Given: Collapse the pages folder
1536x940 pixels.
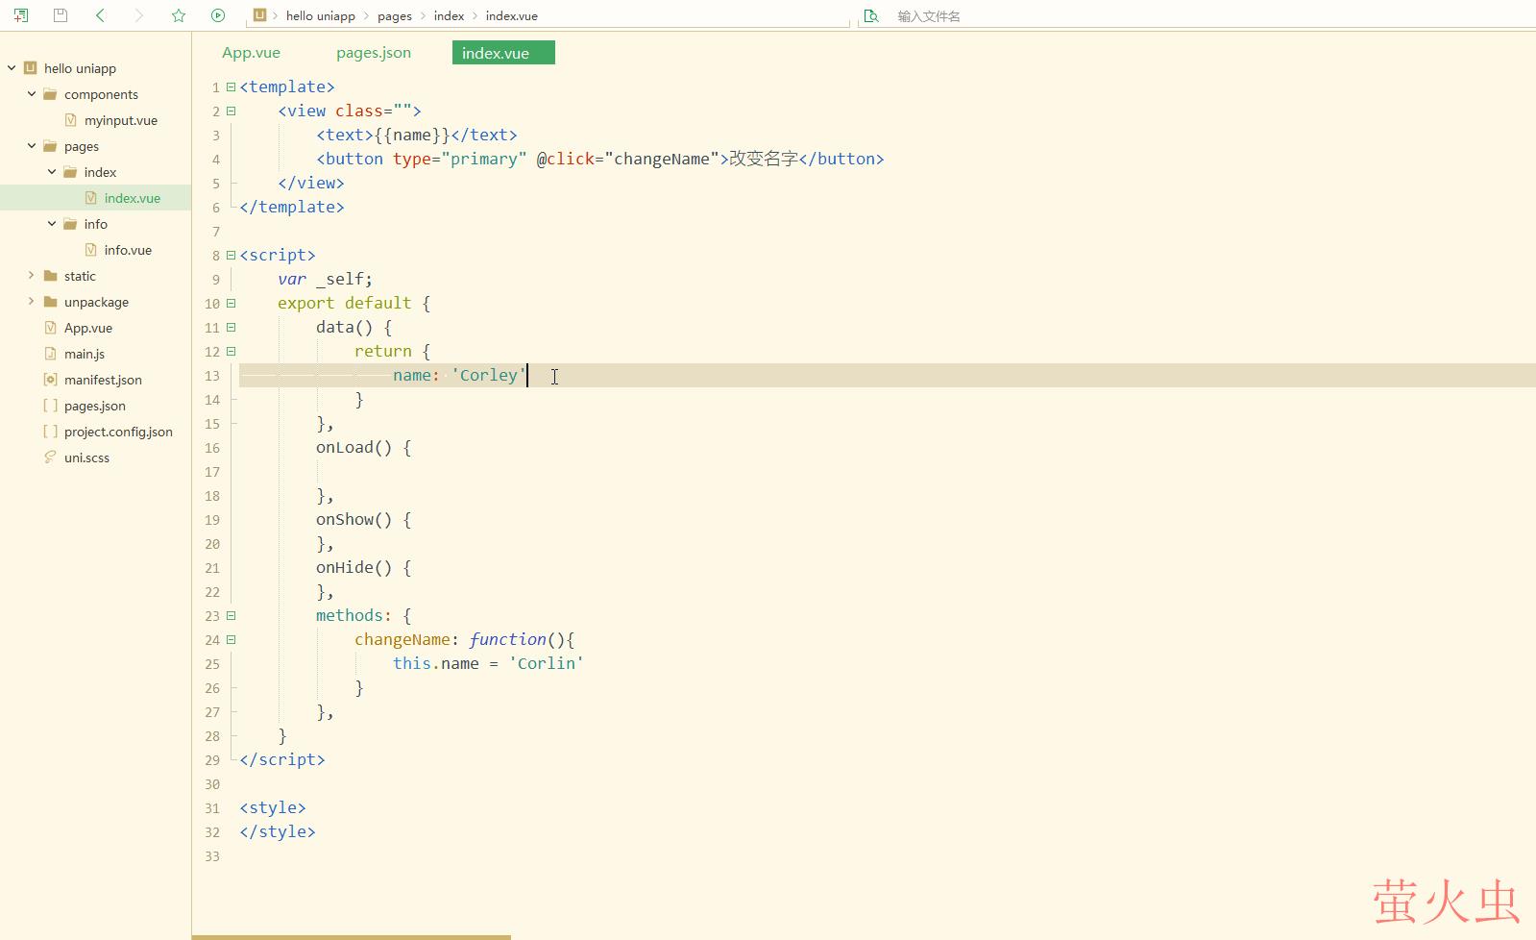Looking at the screenshot, I should pos(32,146).
